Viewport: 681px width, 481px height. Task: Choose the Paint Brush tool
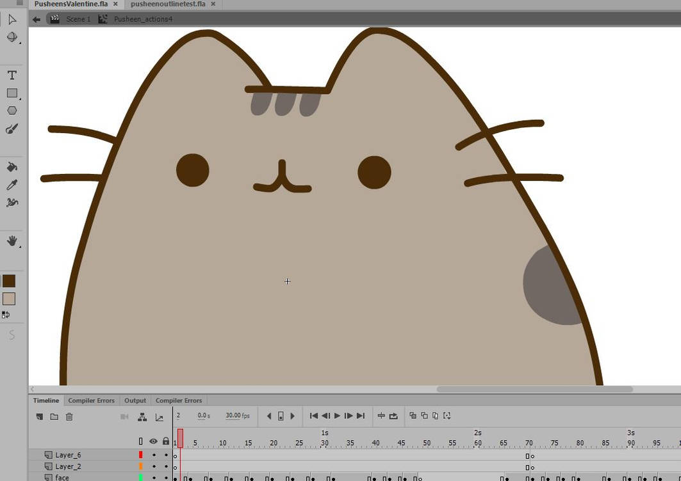(x=12, y=129)
